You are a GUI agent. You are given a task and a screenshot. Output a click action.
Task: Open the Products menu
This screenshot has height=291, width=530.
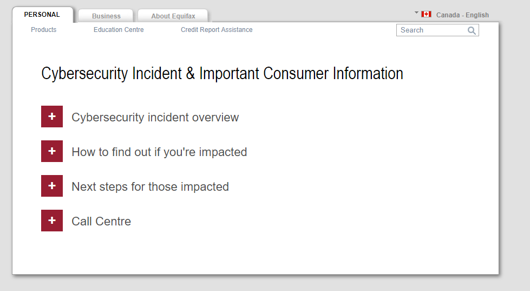[x=44, y=30]
